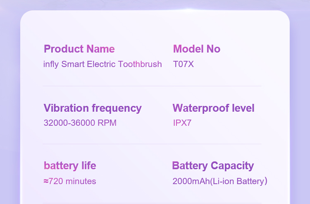Click the Waterproof level heading
310x204 pixels.
point(214,108)
